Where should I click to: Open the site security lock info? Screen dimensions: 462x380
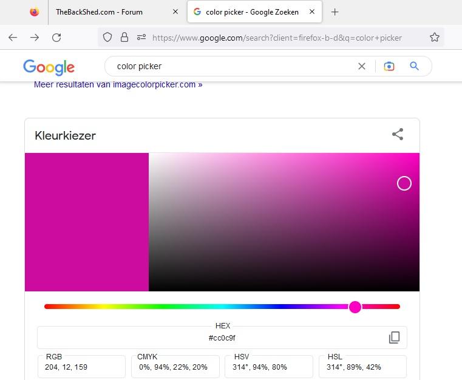click(124, 38)
